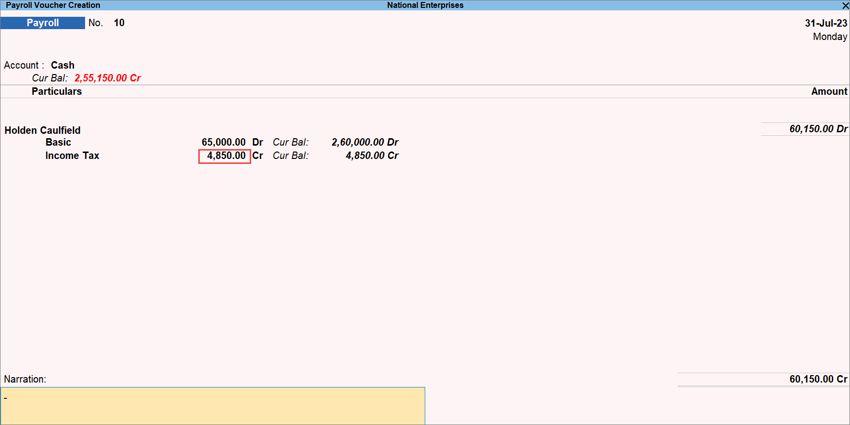The height and width of the screenshot is (425, 850).
Task: Click the National Enterprises company title
Action: pyautogui.click(x=425, y=5)
